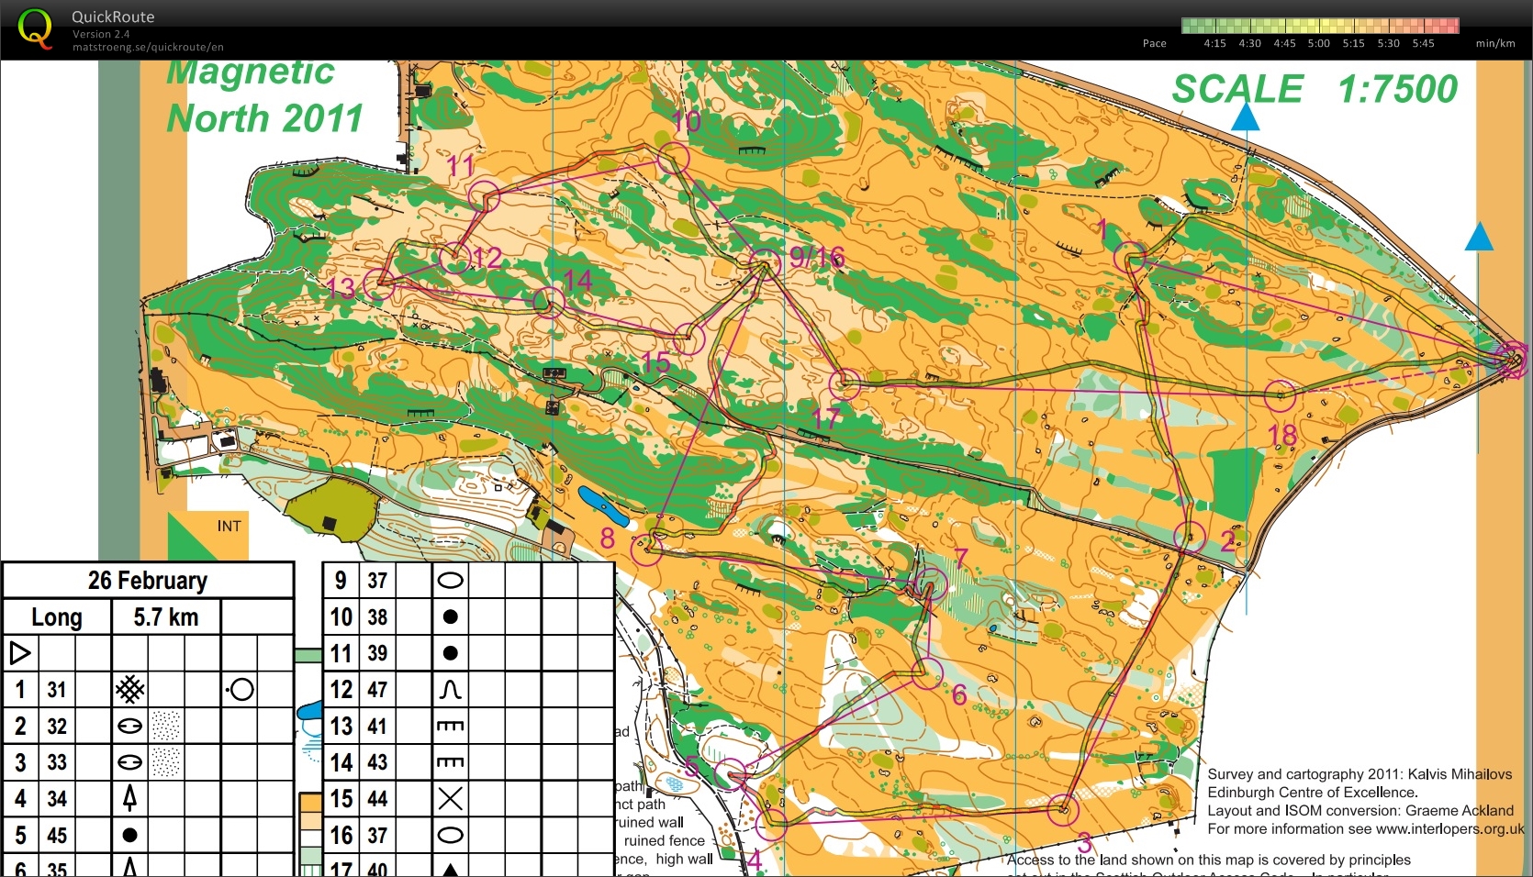Click control circle 14 on the map
1533x877 pixels.
point(549,302)
